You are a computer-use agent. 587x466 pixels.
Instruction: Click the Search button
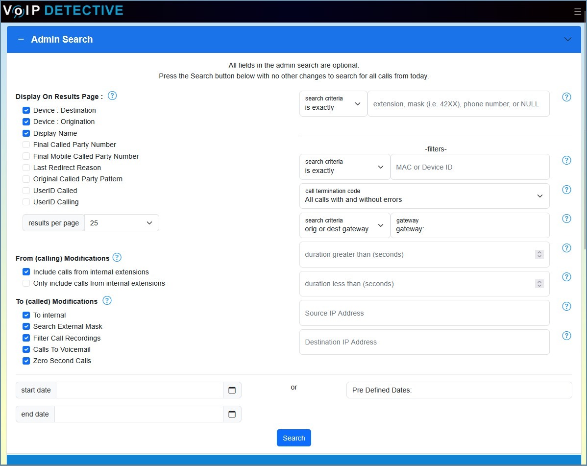coord(293,438)
